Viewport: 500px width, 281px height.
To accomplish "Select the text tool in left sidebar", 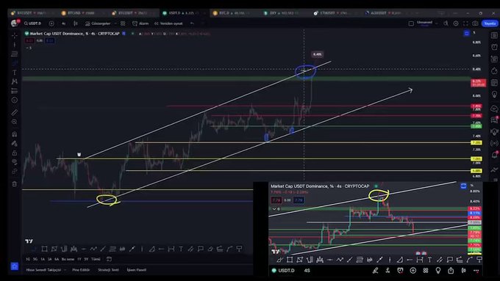I will pyautogui.click(x=15, y=73).
